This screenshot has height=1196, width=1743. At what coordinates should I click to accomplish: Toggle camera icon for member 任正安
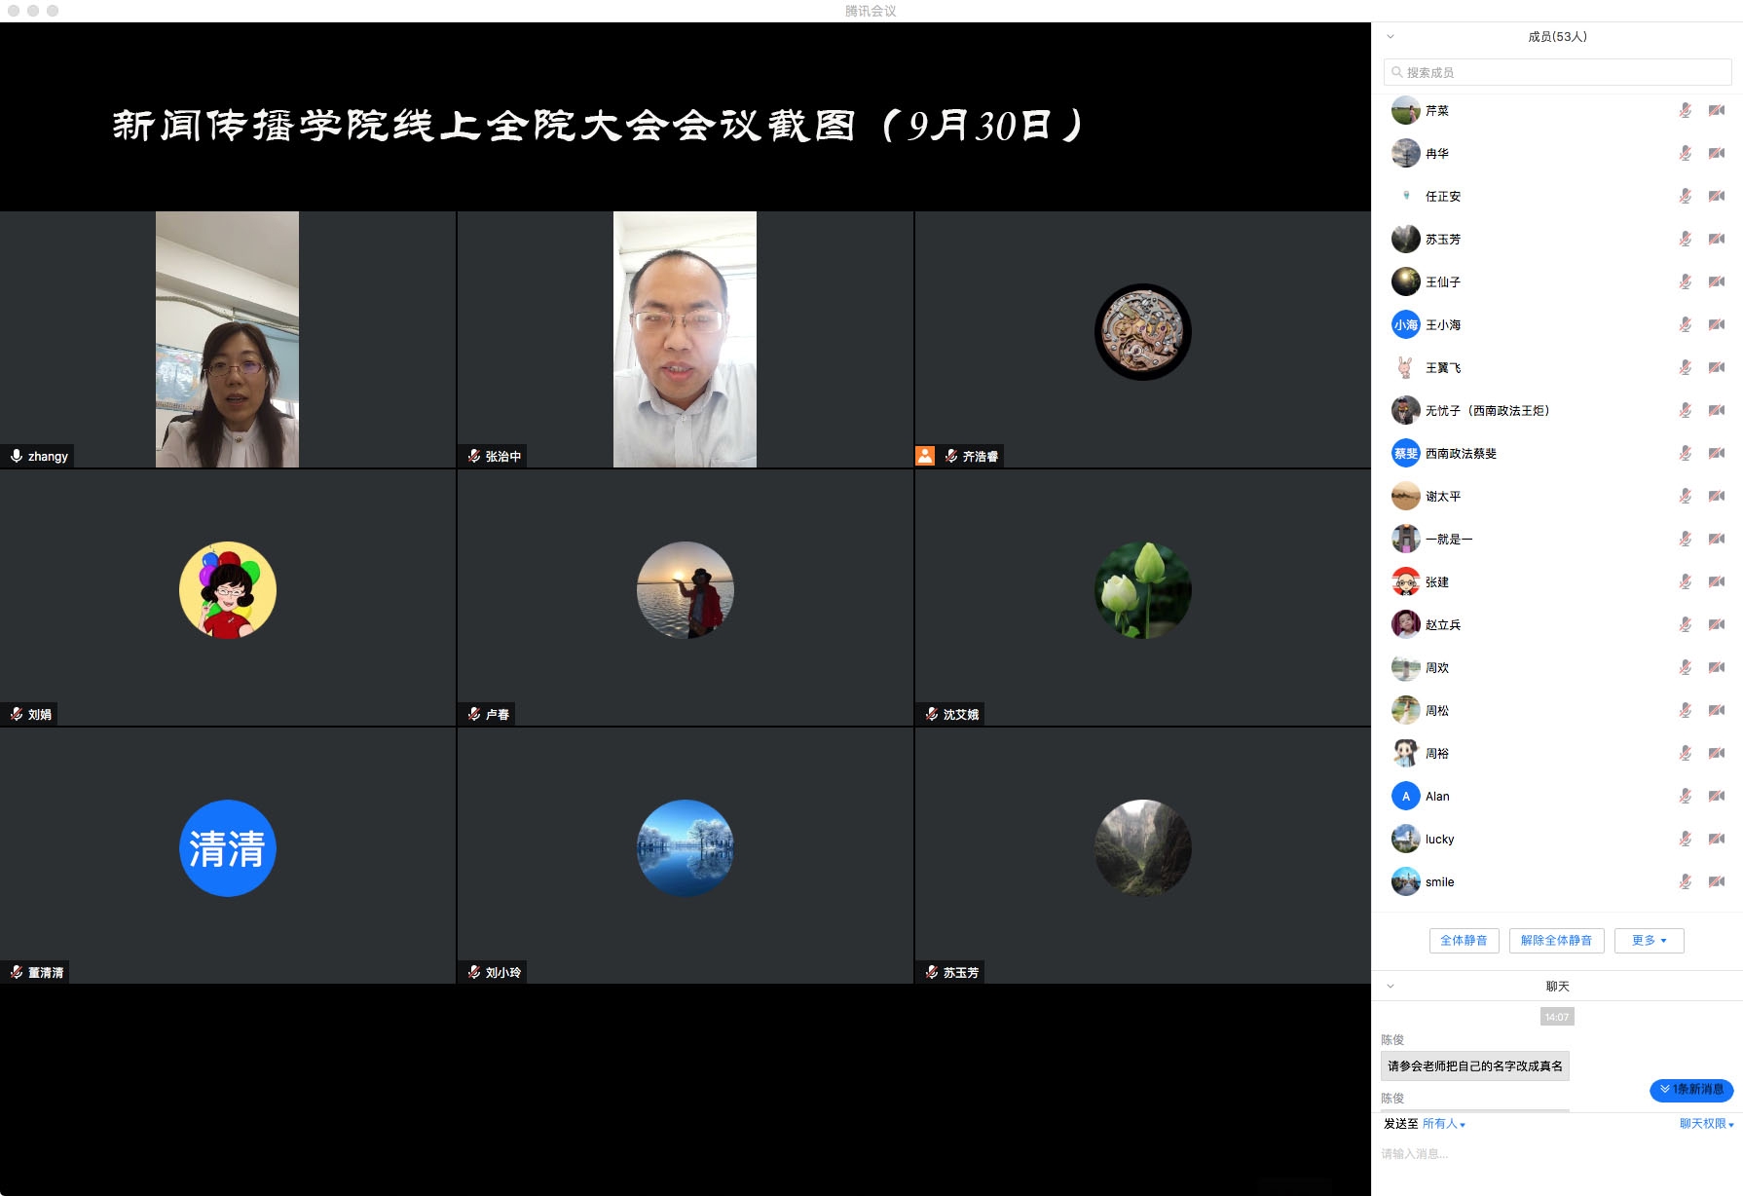pyautogui.click(x=1717, y=197)
